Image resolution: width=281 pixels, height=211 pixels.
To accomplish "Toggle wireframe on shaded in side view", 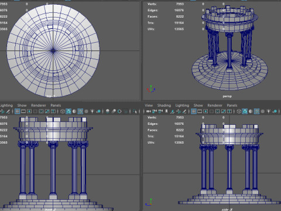I will click(256, 111).
